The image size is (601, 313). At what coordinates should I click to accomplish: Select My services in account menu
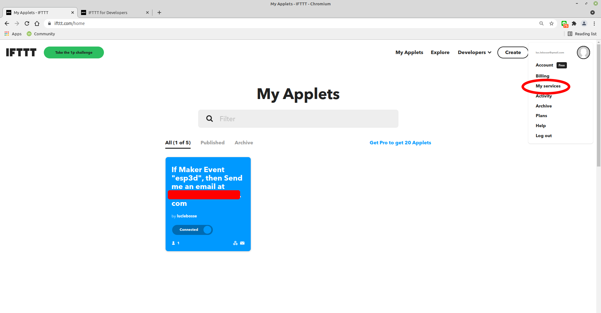click(548, 86)
